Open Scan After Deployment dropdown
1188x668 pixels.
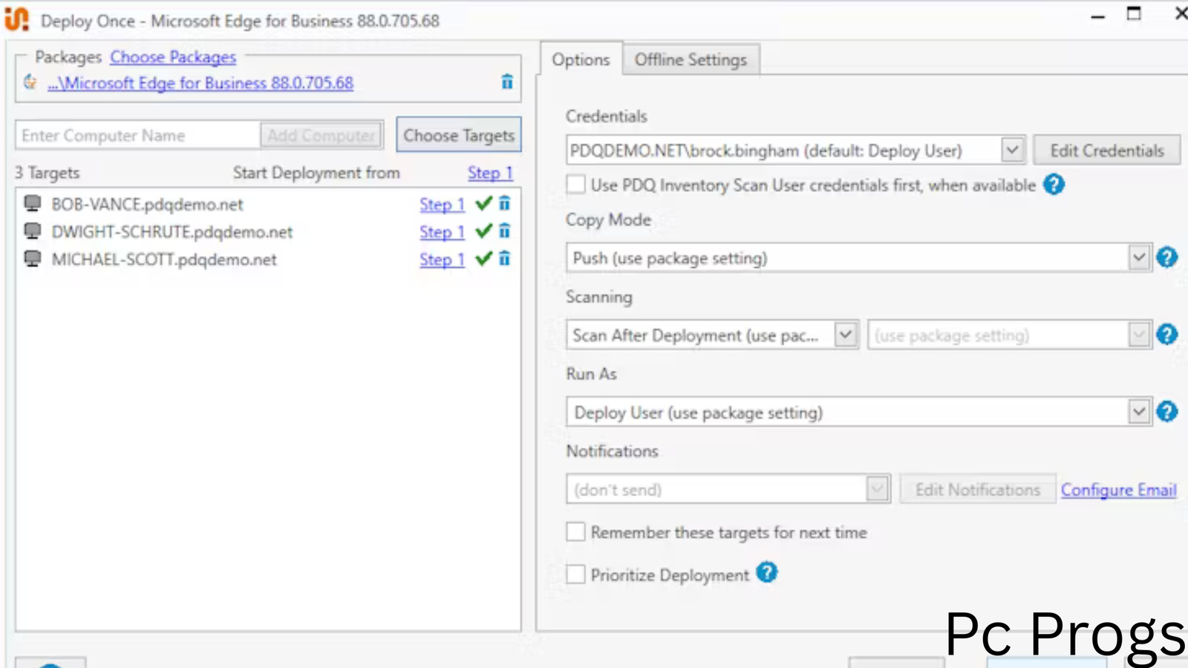pyautogui.click(x=845, y=335)
